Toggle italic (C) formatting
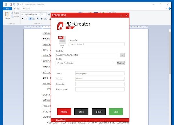Image resolution: width=174 pixels, height=125 pixels. tap(27, 19)
